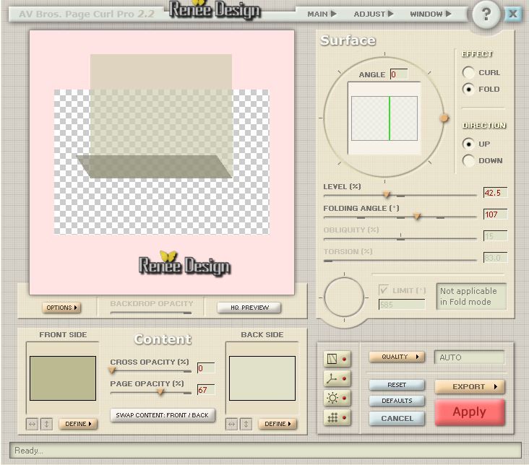Click the page opacity field 67
Screen dimensions: 529x465
click(x=206, y=389)
